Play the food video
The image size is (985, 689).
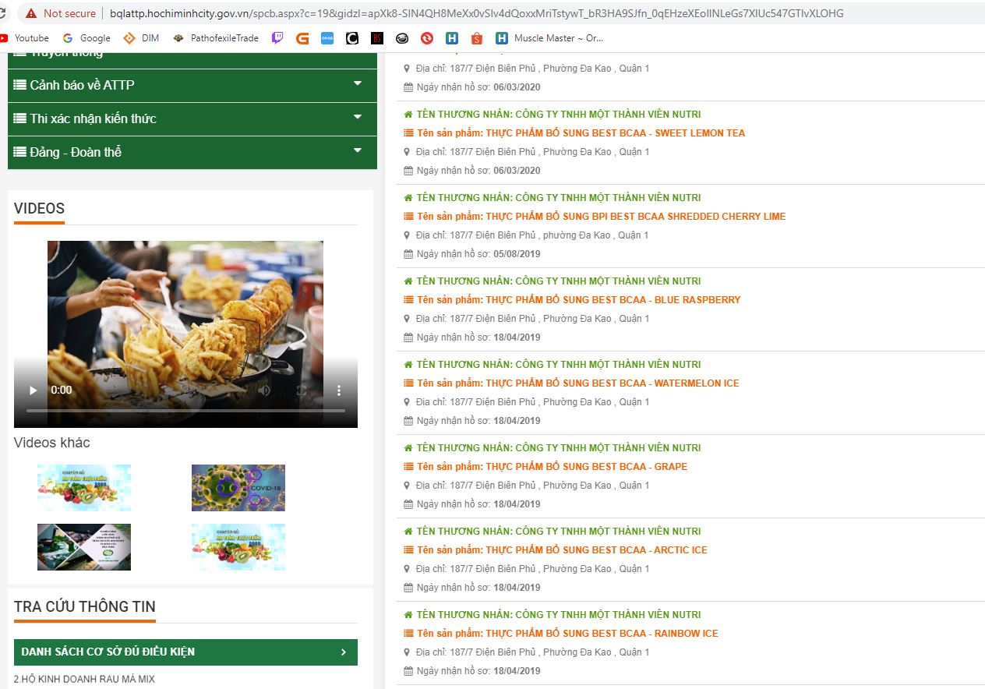pyautogui.click(x=33, y=390)
